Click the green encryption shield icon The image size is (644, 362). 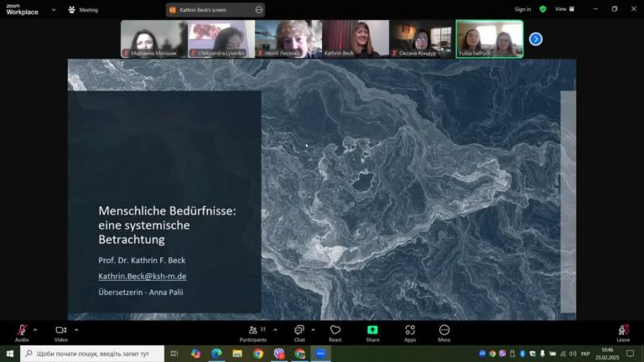coord(543,9)
